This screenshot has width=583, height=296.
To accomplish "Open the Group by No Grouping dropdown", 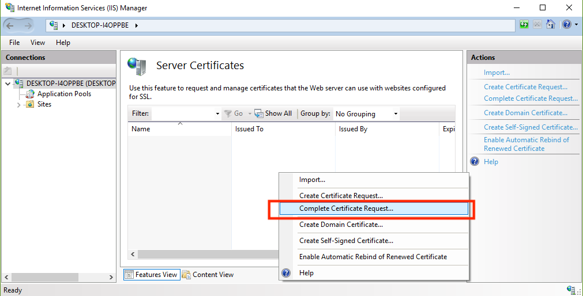I will pos(367,114).
